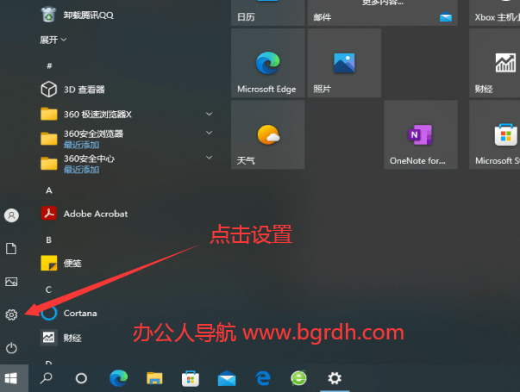Open taskbar search magnifier
The image size is (520, 392).
pyautogui.click(x=46, y=378)
